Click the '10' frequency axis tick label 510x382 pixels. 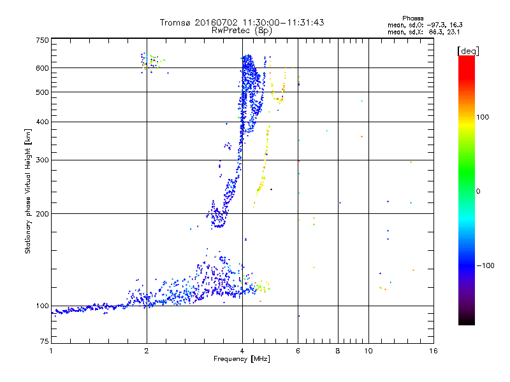click(368, 351)
